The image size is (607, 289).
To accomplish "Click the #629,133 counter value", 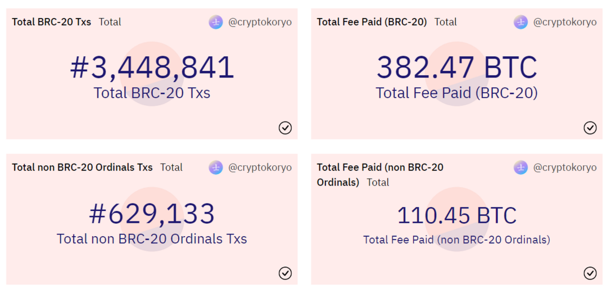I will pos(152,214).
